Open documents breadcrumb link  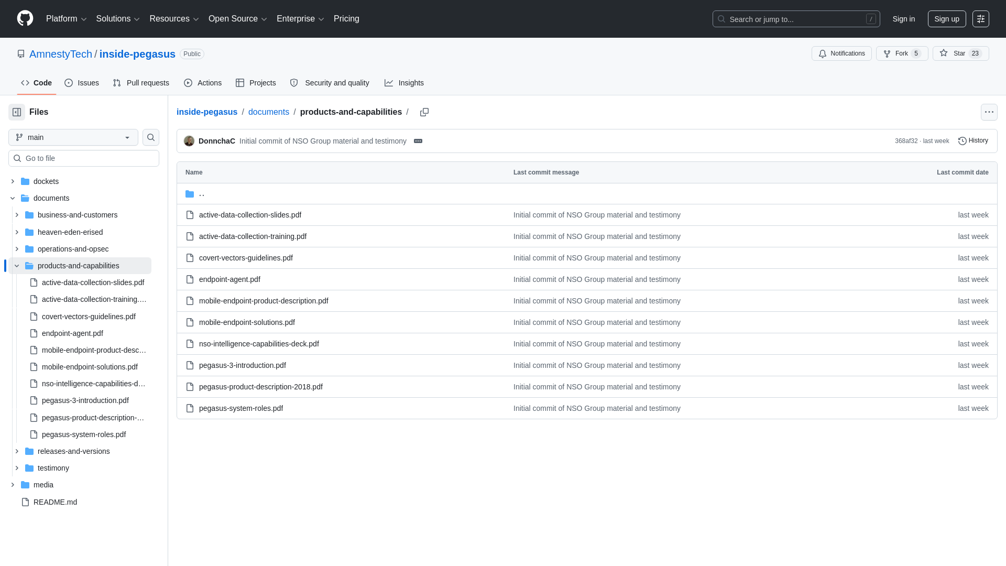coord(269,112)
